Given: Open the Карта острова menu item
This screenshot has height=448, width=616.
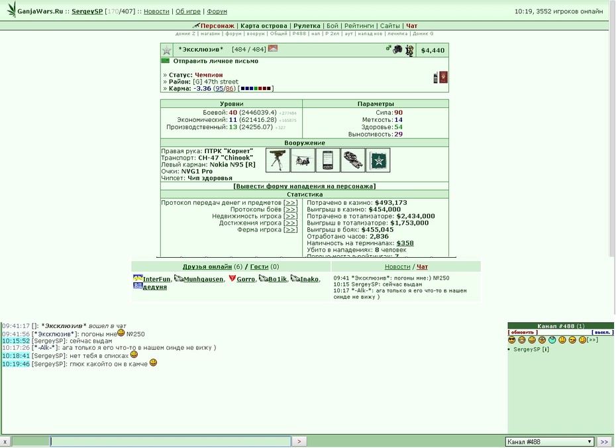Looking at the screenshot, I should (x=264, y=26).
